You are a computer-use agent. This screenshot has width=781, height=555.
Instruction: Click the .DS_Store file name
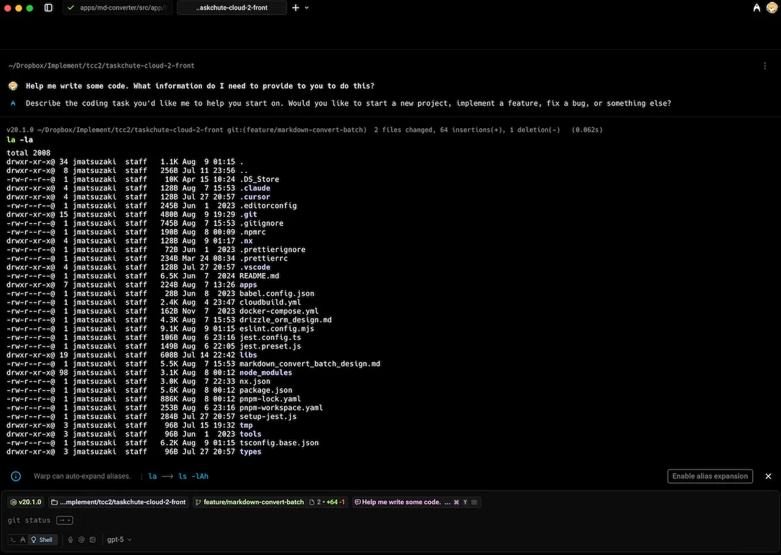tap(259, 179)
